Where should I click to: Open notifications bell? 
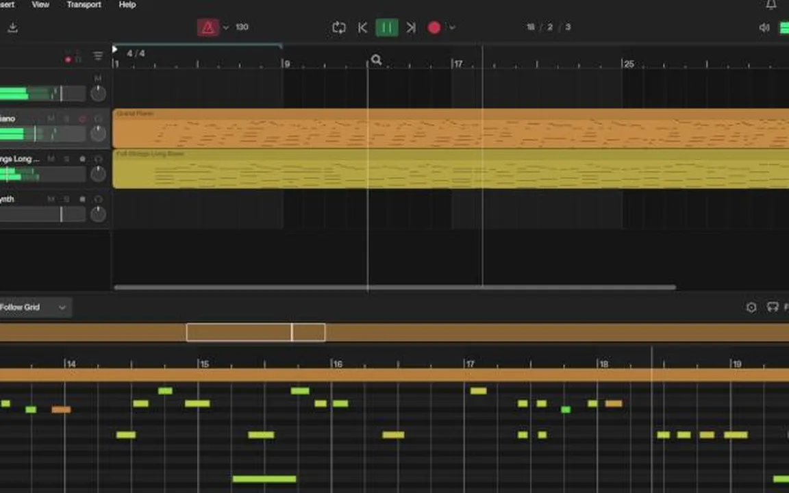pyautogui.click(x=771, y=5)
